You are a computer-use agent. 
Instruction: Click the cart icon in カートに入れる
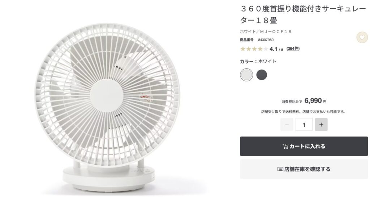285,146
